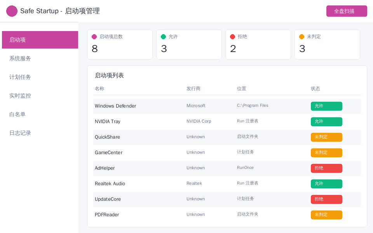The image size is (373, 233).
Task: Select the NVIDIA Tray entry name
Action: 108,122
